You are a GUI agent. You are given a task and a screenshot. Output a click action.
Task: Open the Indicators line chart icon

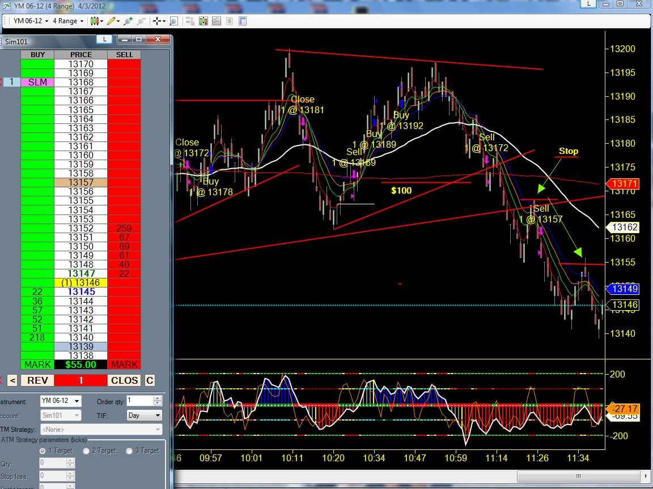[217, 21]
